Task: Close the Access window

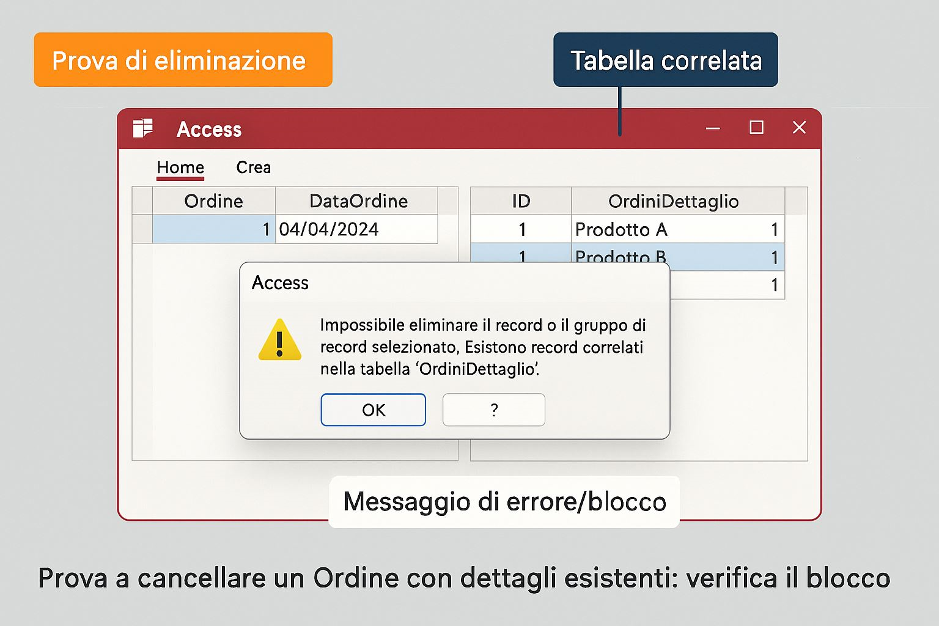Action: 799,128
